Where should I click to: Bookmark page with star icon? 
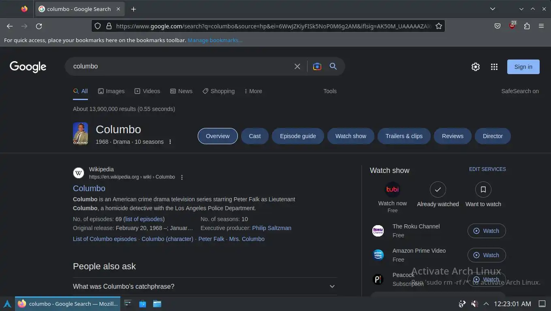[438, 26]
